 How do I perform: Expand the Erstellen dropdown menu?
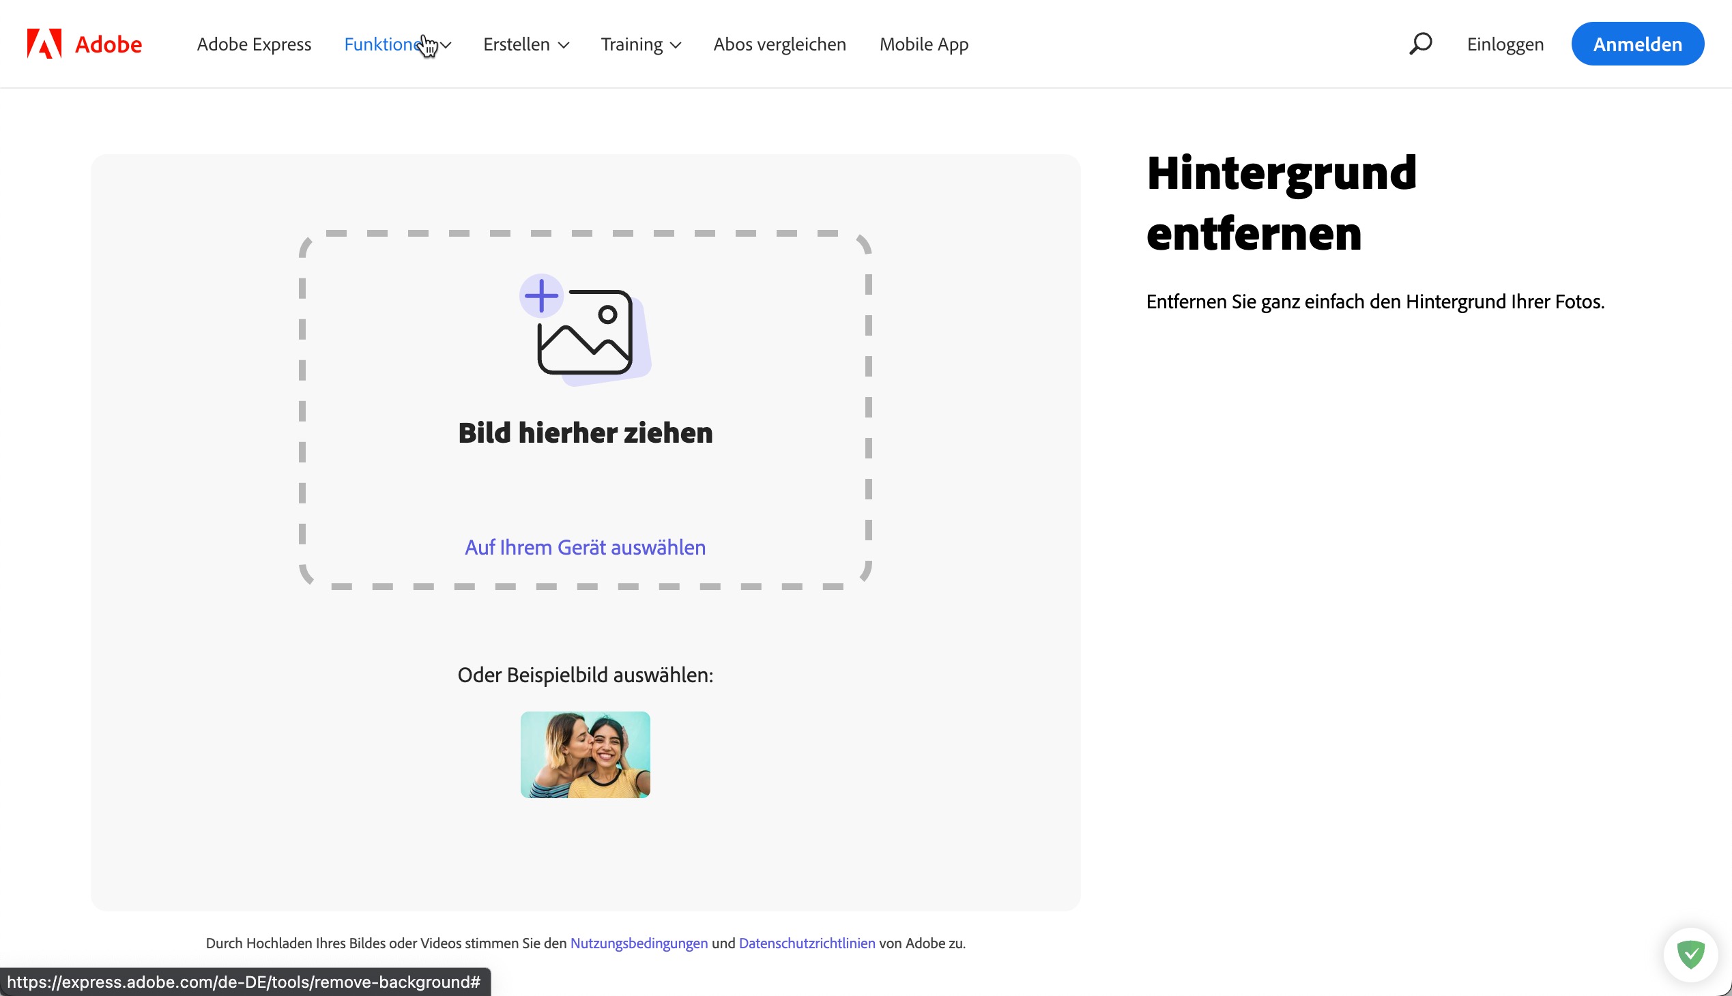tap(525, 44)
